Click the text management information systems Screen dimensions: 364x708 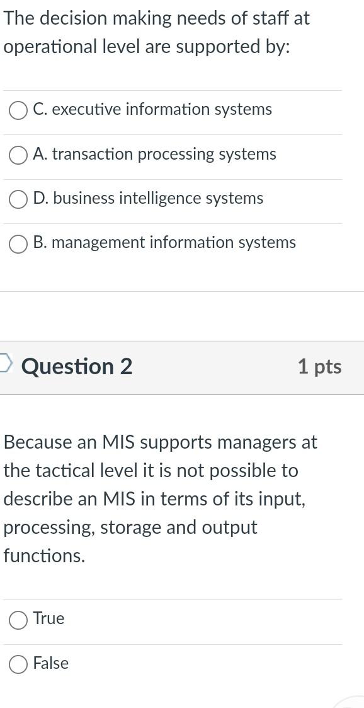[165, 242]
